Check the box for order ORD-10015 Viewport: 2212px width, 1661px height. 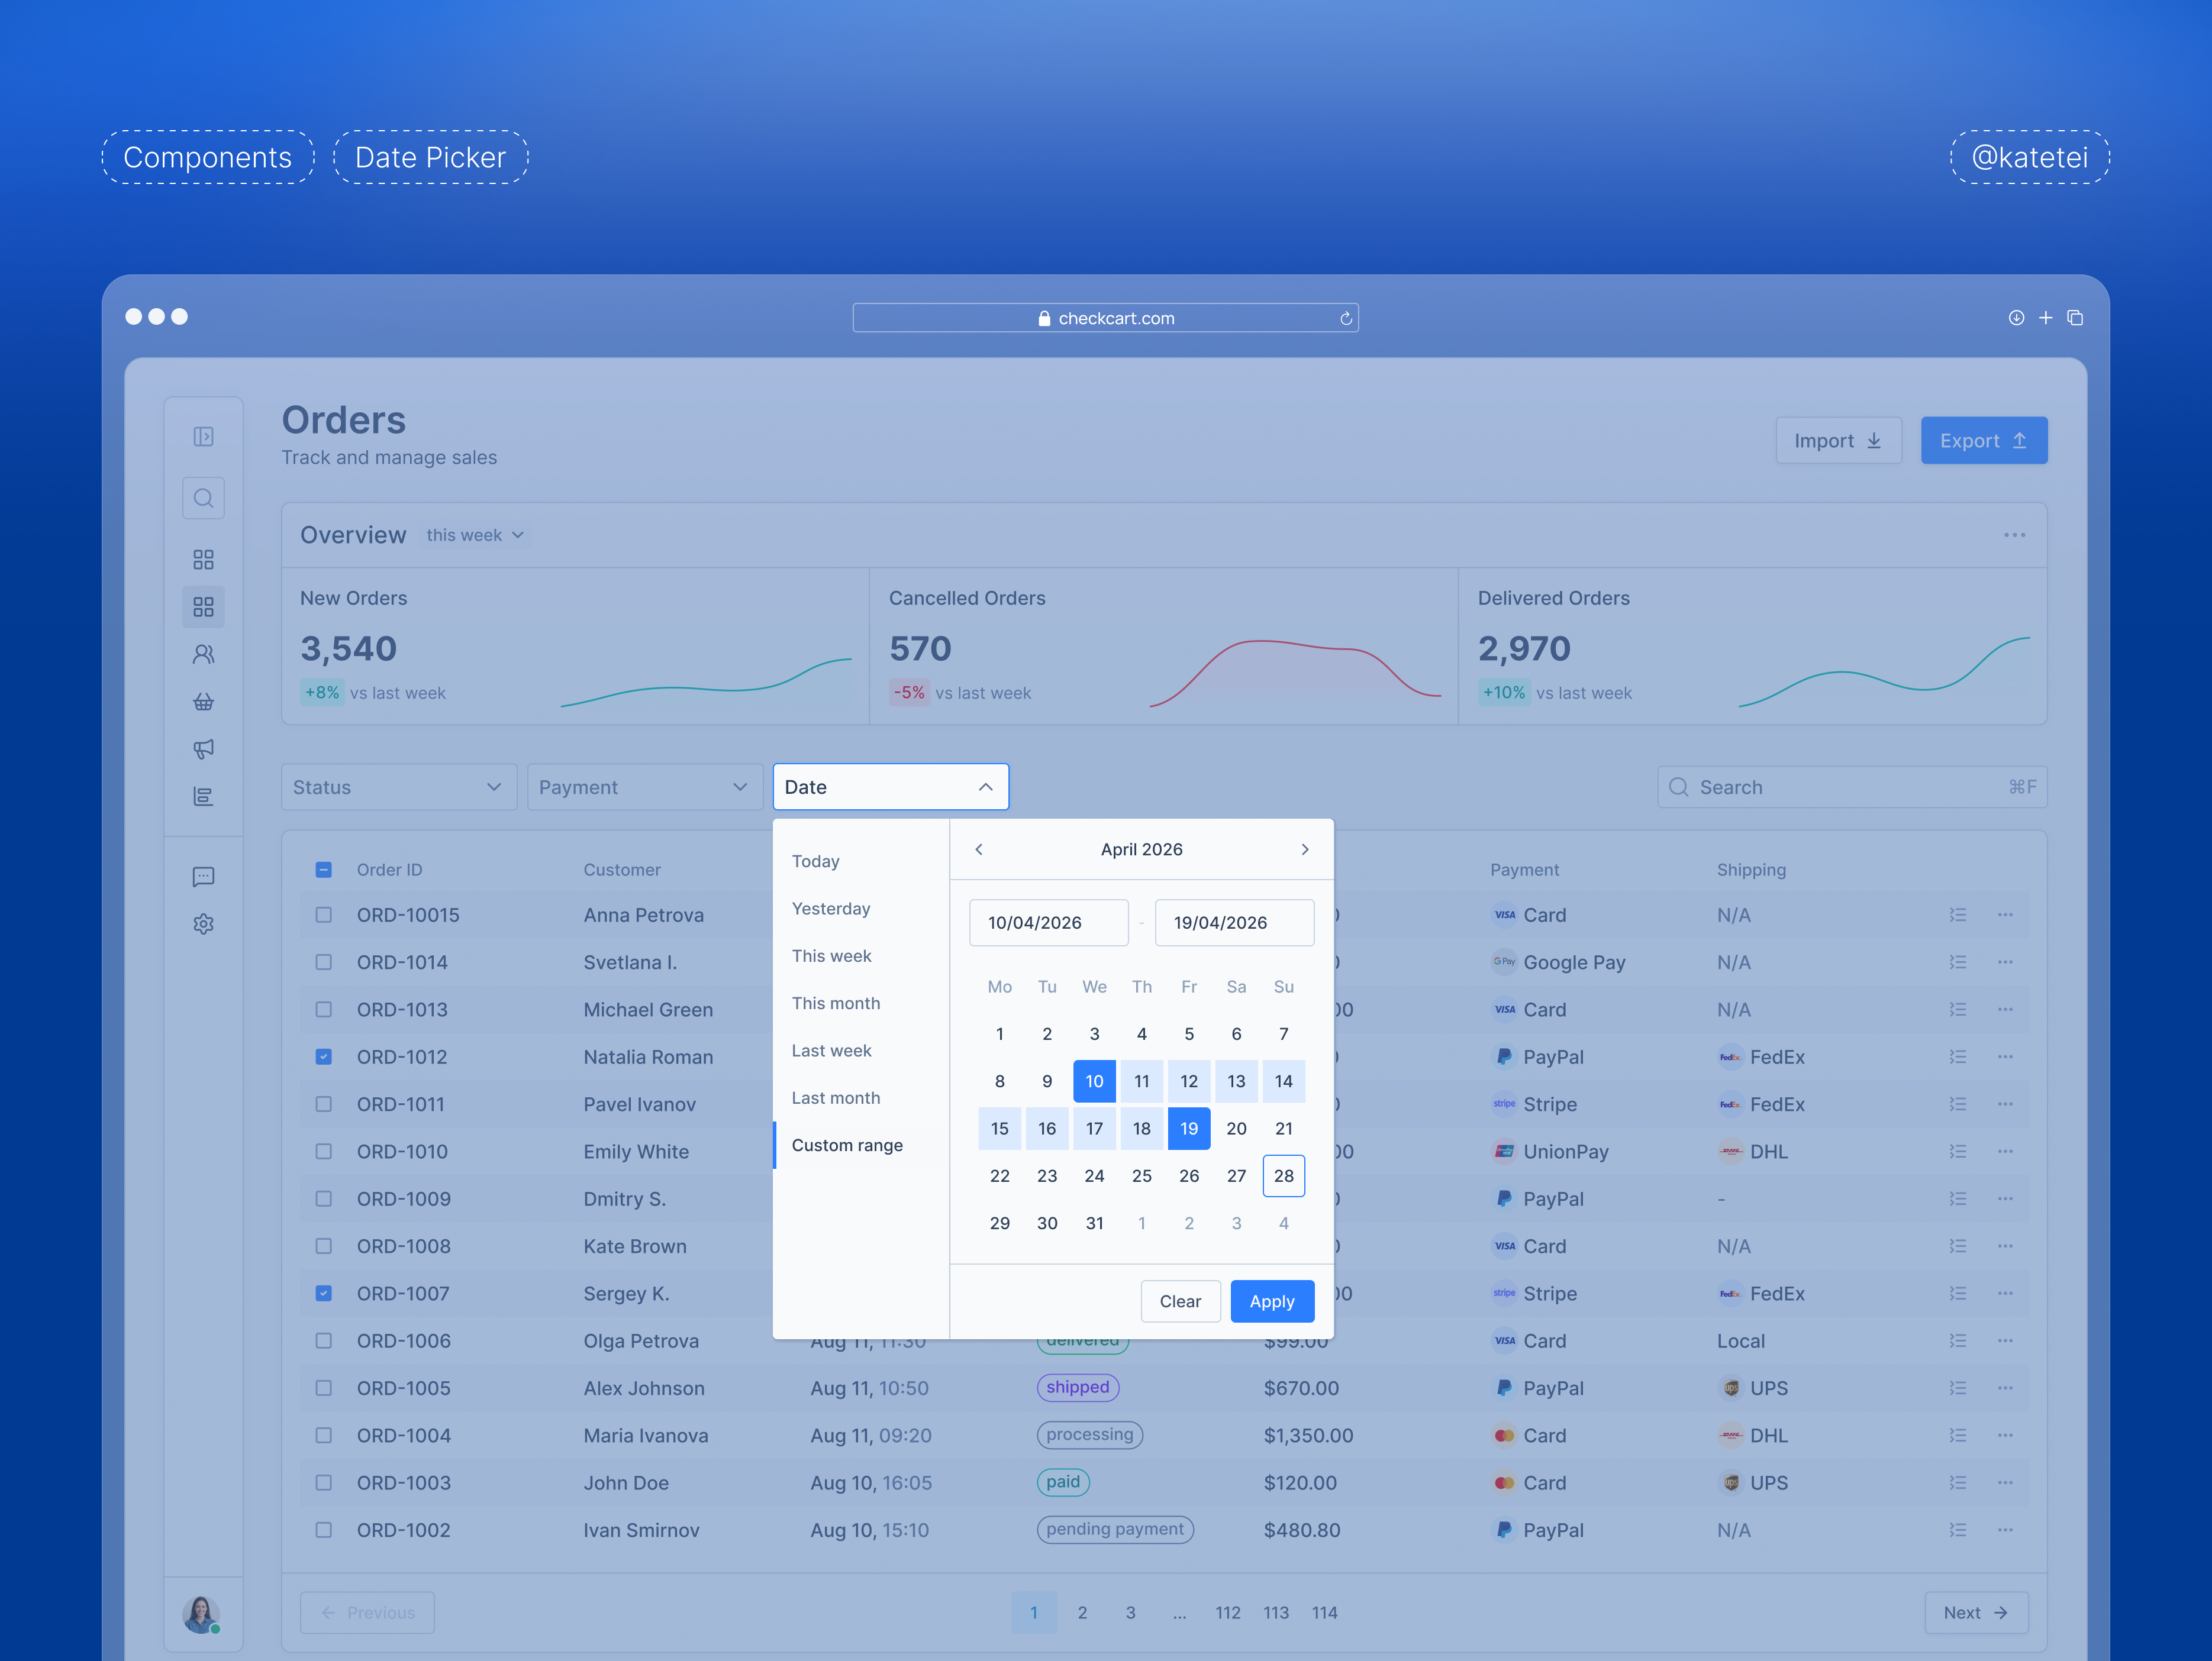[323, 916]
